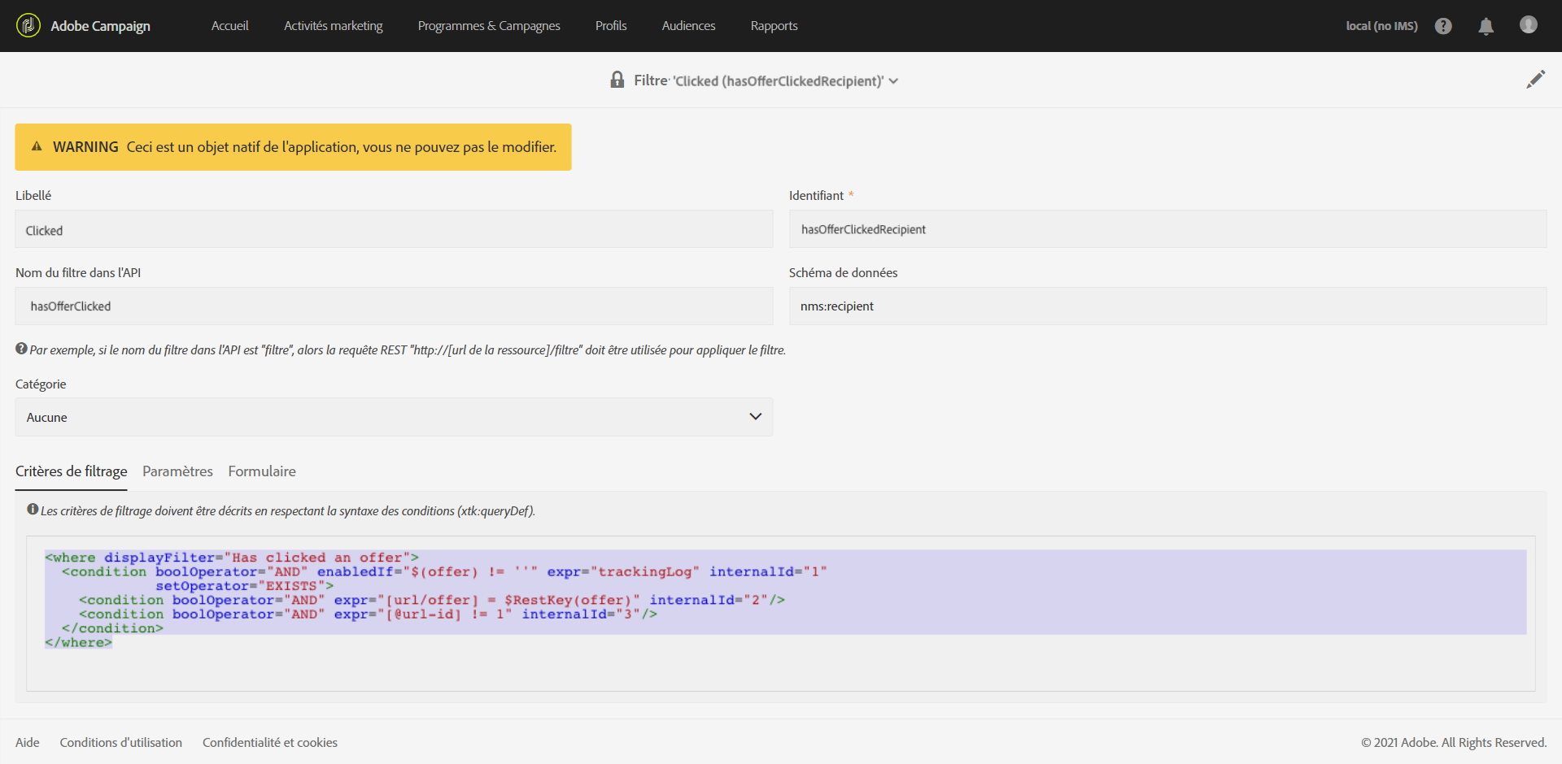Click the info icon above filtering criteria code
Screen dimensions: 1562x764
tap(33, 510)
